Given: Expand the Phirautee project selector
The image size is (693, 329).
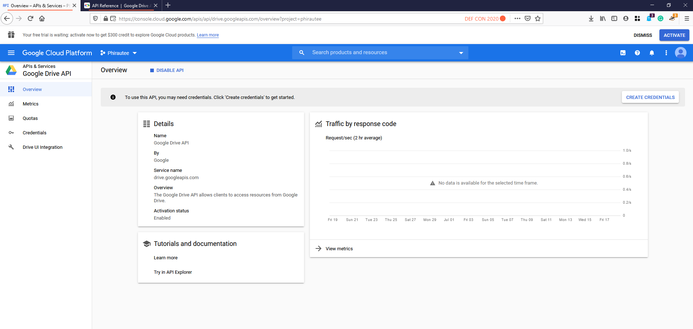Looking at the screenshot, I should tap(118, 53).
